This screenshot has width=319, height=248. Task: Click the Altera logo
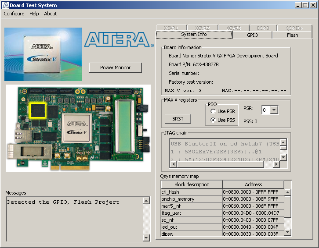pos(119,39)
